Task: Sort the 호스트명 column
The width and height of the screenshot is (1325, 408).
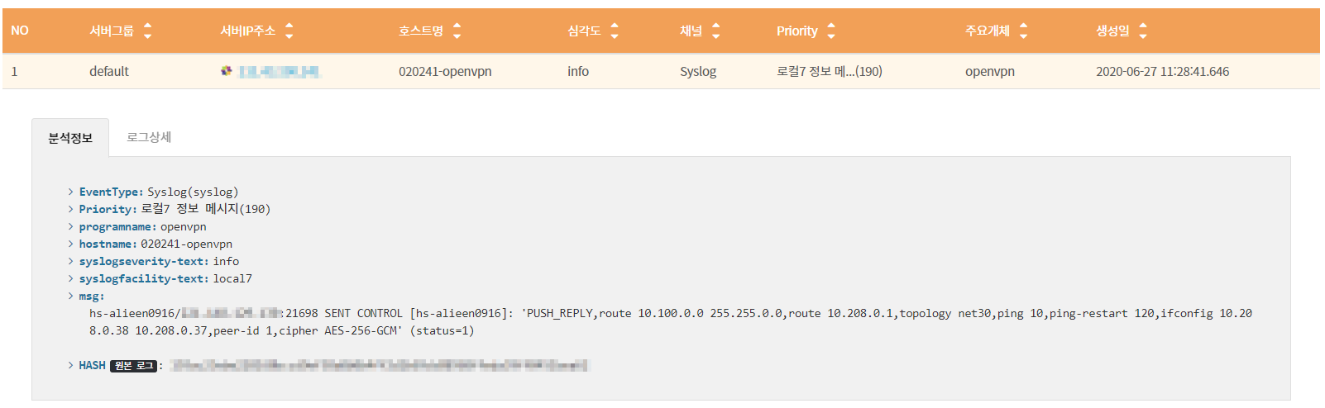Action: click(x=457, y=31)
